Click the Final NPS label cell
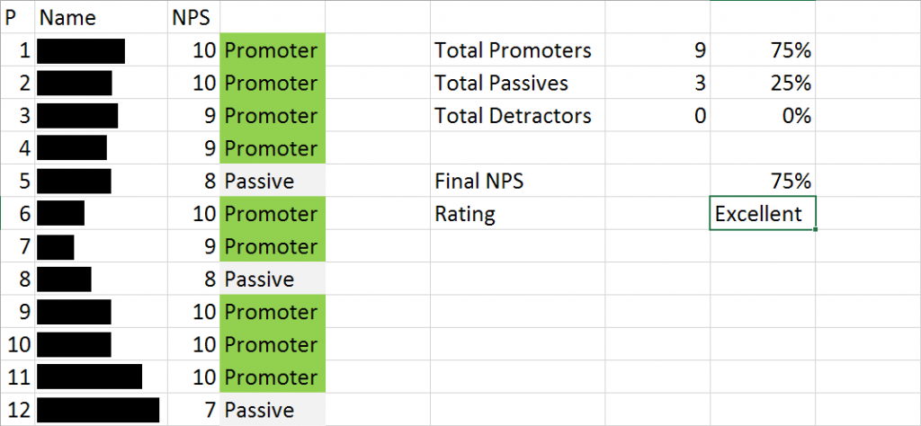The image size is (921, 426). 517,181
